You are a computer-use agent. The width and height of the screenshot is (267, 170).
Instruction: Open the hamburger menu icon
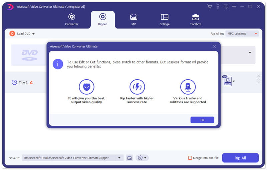coord(234,7)
